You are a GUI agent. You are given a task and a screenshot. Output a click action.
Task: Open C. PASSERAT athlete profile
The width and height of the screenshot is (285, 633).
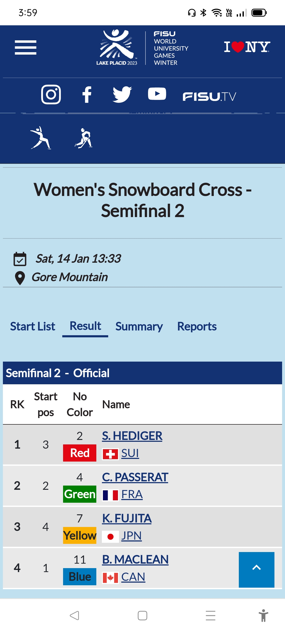pos(135,477)
